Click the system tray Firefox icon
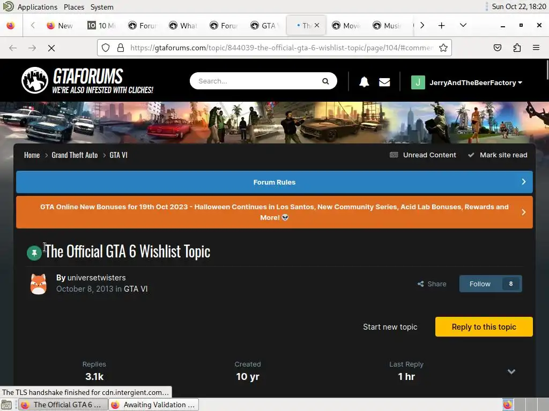 [x=507, y=405]
